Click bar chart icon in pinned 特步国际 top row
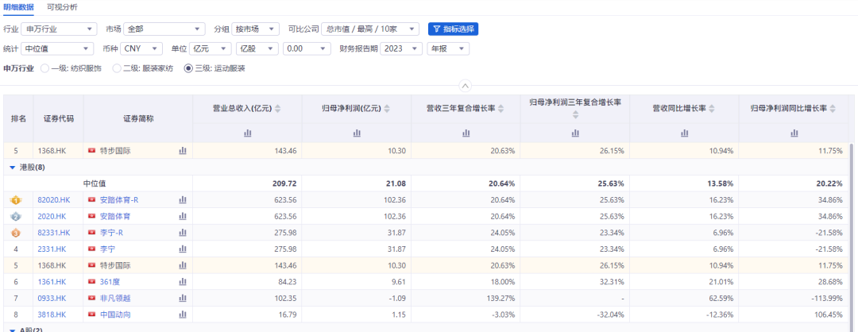858x332 pixels. click(183, 150)
